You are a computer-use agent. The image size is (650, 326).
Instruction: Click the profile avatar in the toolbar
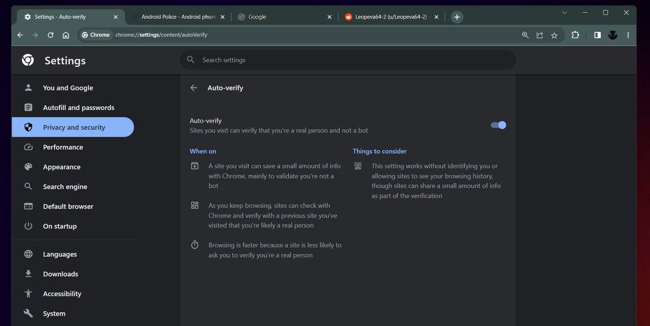click(612, 35)
